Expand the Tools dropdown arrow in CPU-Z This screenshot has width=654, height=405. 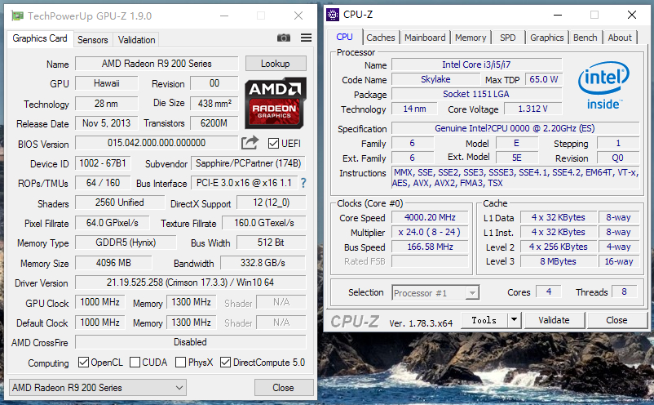pyautogui.click(x=514, y=320)
